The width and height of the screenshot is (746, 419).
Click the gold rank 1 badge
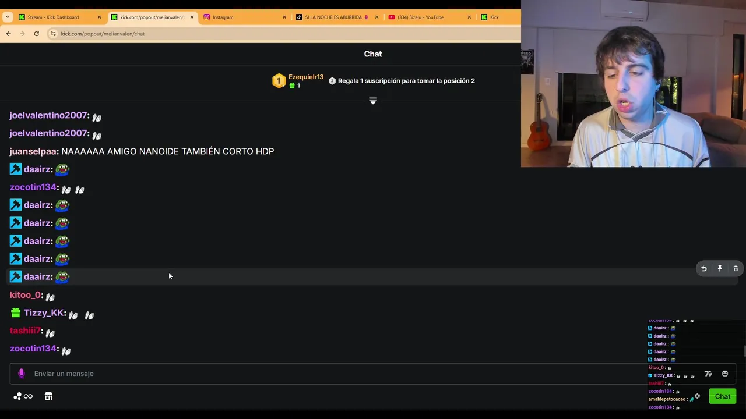[279, 81]
